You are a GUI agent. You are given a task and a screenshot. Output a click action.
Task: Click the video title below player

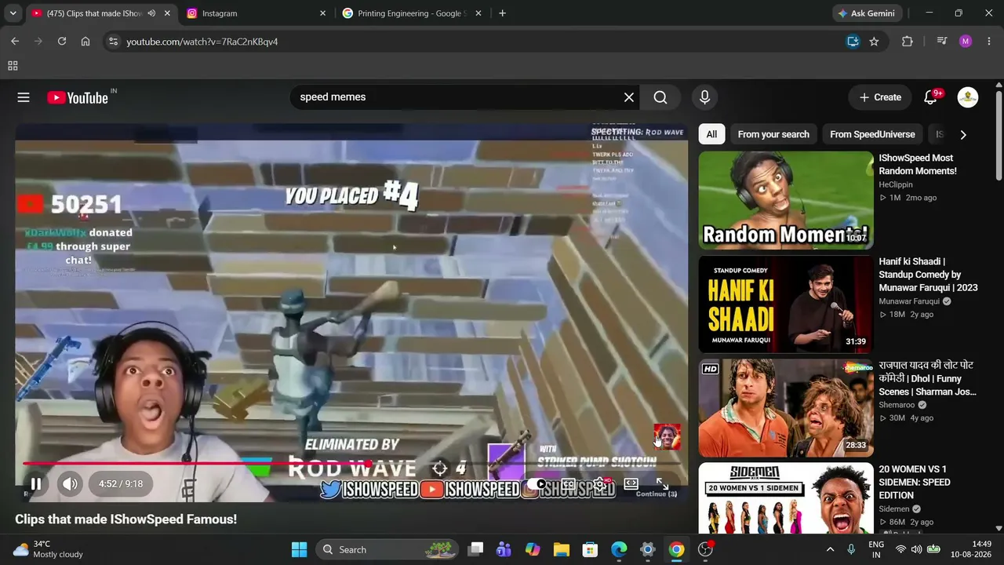tap(125, 519)
